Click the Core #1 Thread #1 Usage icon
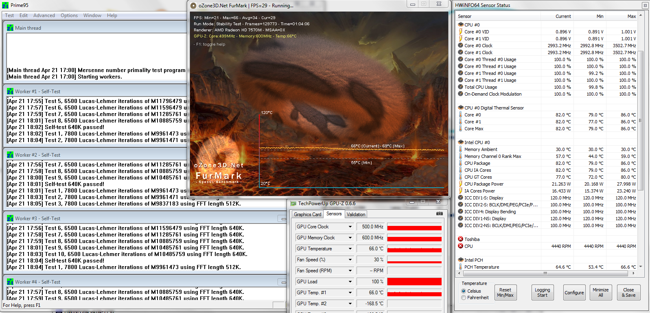Image resolution: width=650 pixels, height=313 pixels. click(x=461, y=80)
